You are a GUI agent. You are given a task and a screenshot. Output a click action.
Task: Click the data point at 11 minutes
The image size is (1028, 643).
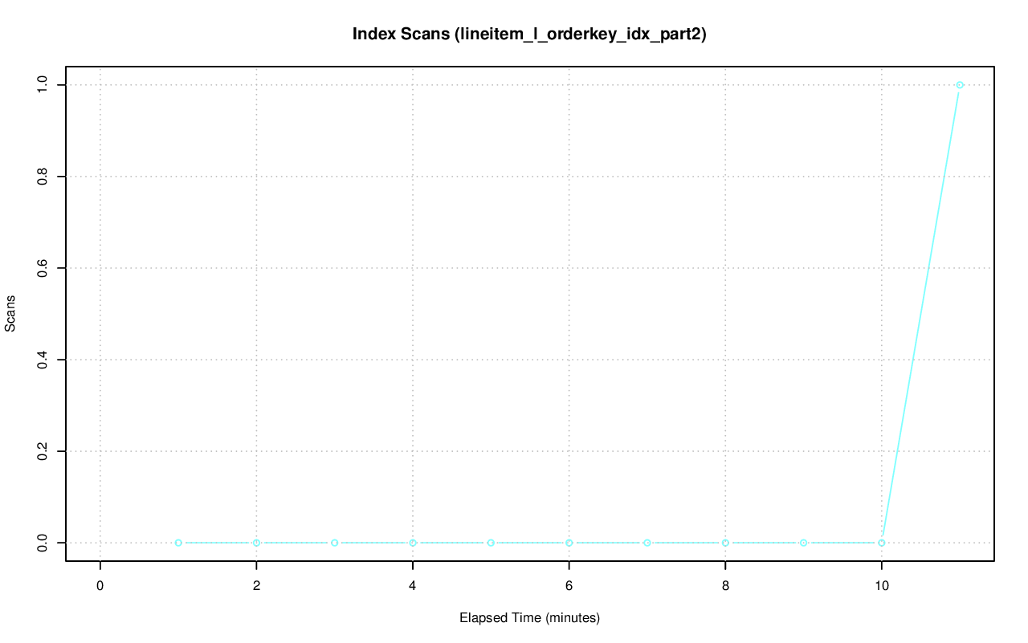coord(960,85)
